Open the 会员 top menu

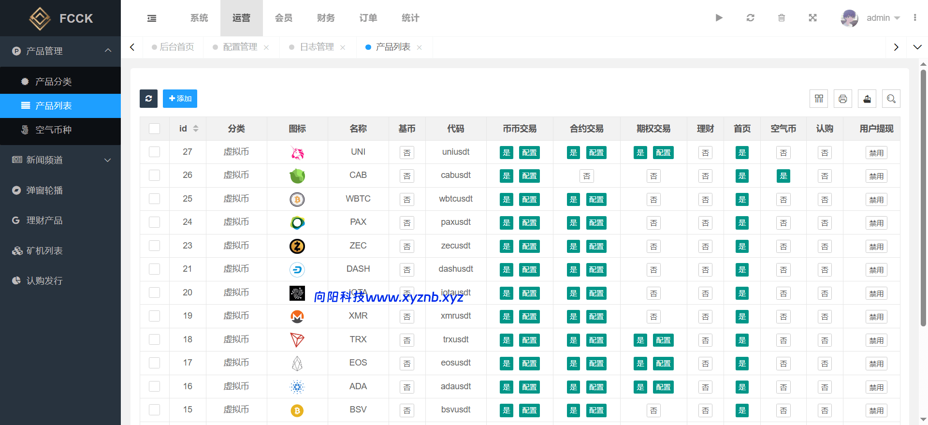(x=284, y=18)
